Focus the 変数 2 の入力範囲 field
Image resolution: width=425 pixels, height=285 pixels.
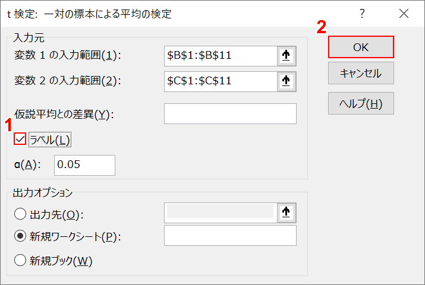coord(221,81)
